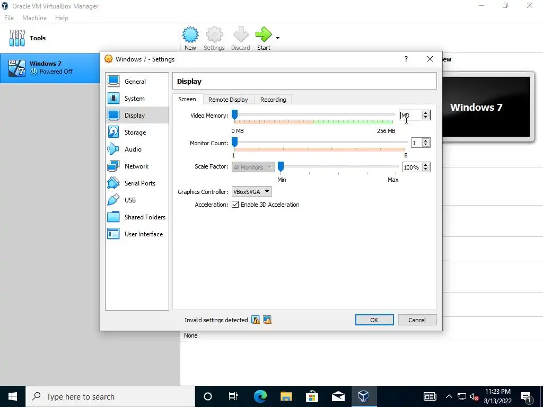Increase Video Memory with up arrow
The height and width of the screenshot is (407, 543).
426,112
